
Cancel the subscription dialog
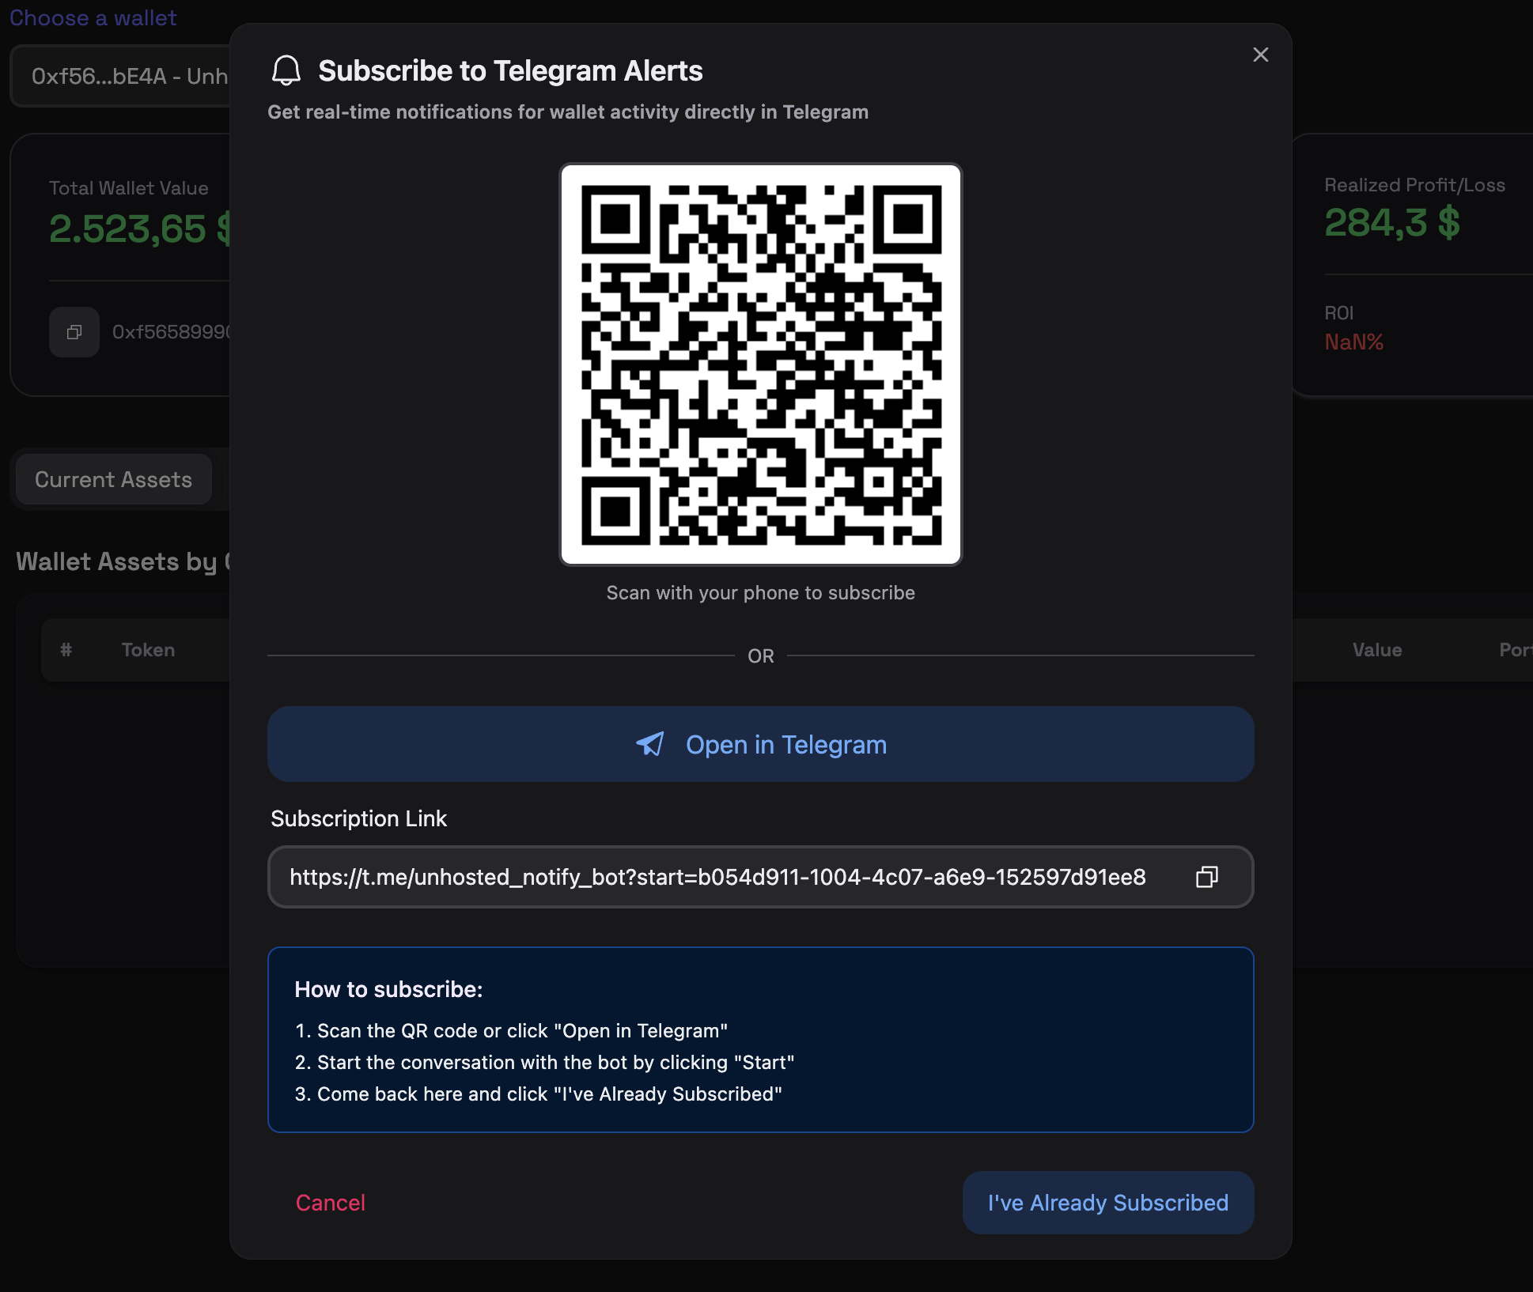pos(330,1203)
